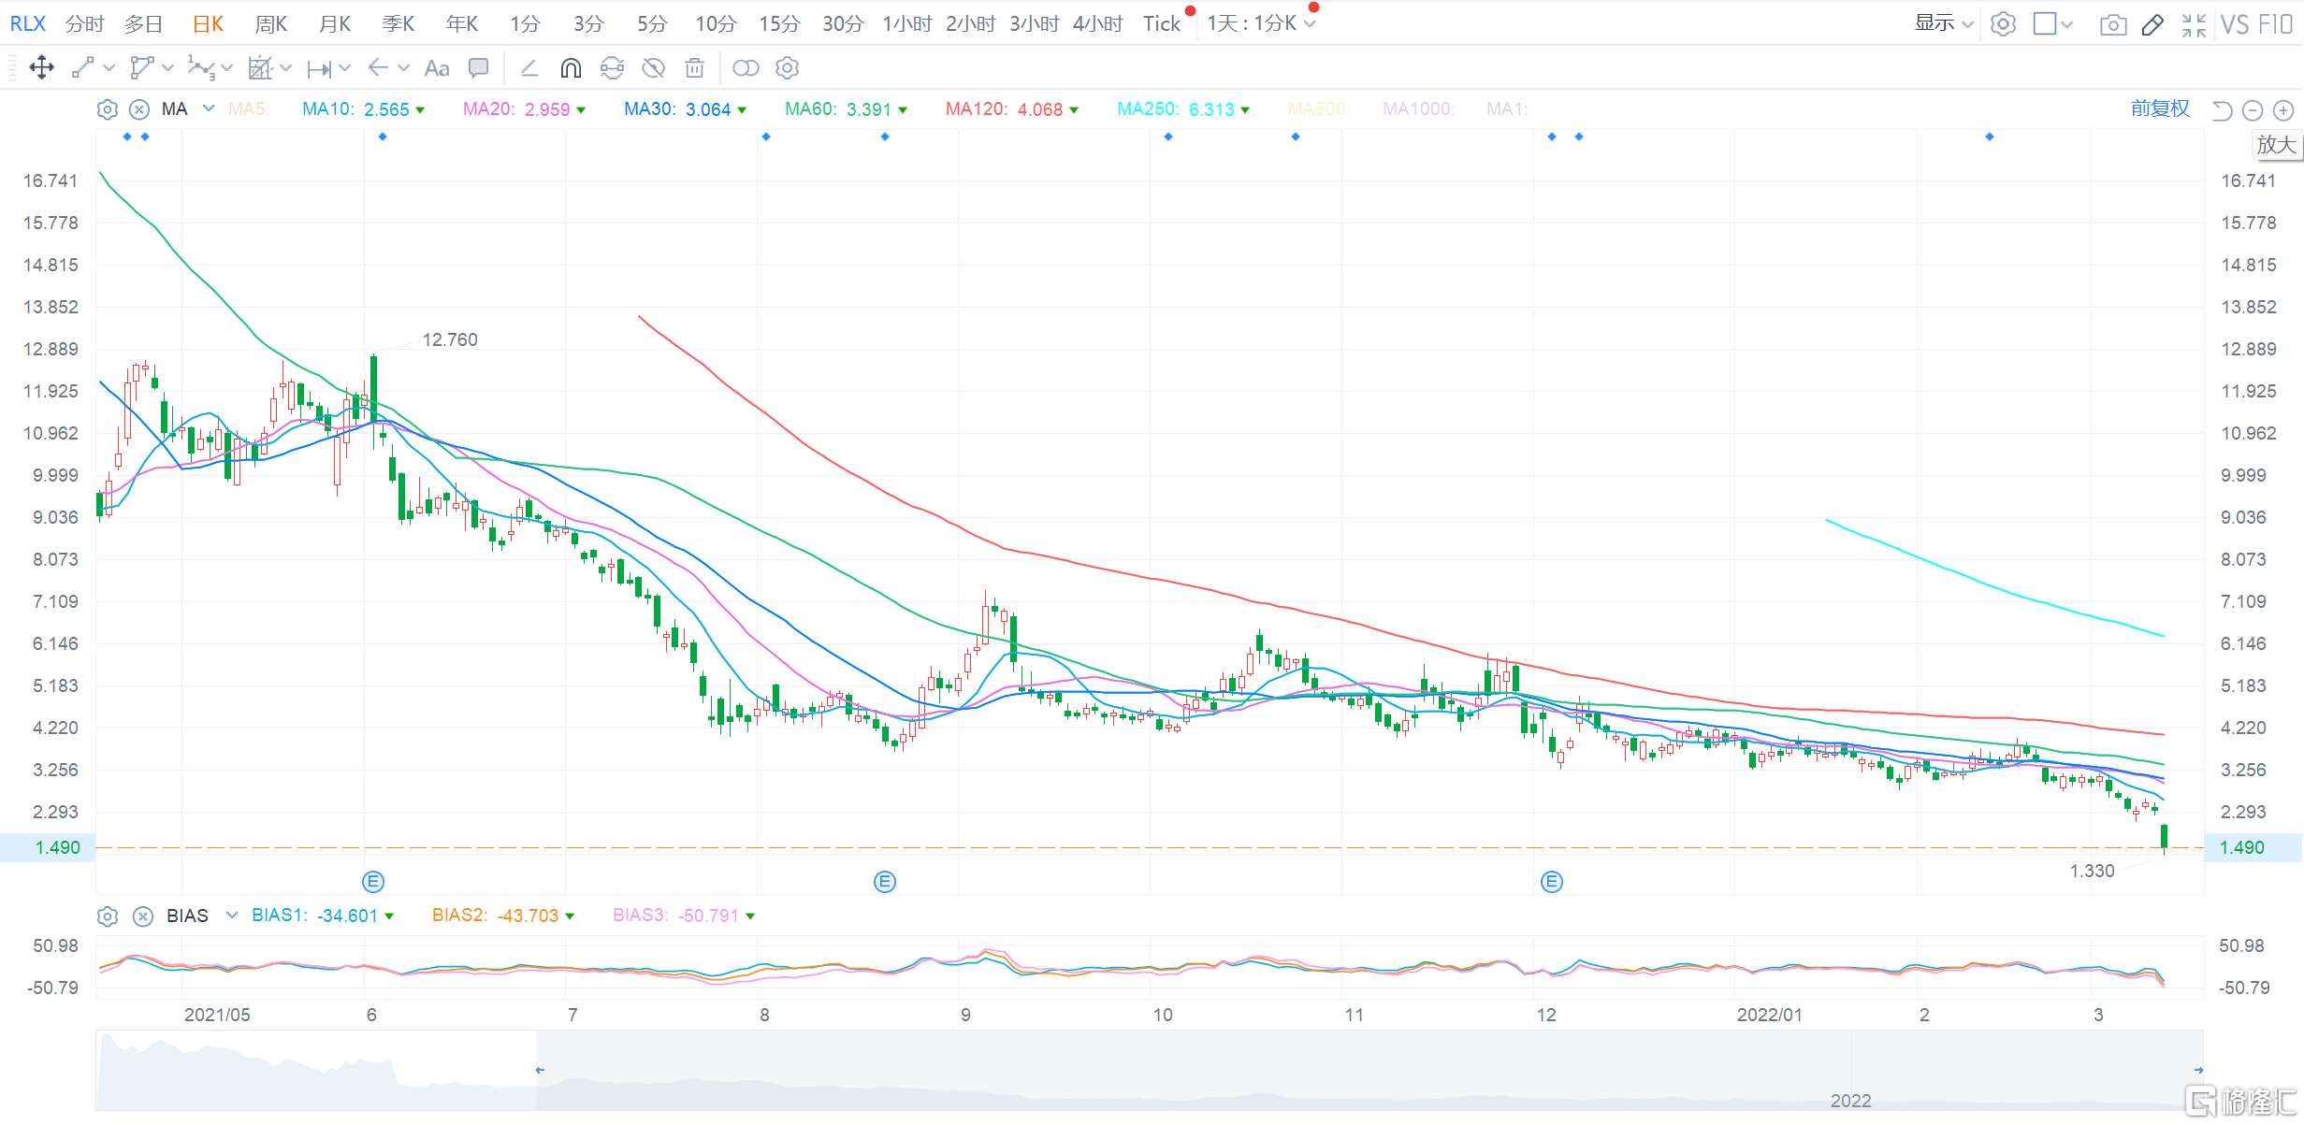Click the overlapping circles icon

pos(746,67)
